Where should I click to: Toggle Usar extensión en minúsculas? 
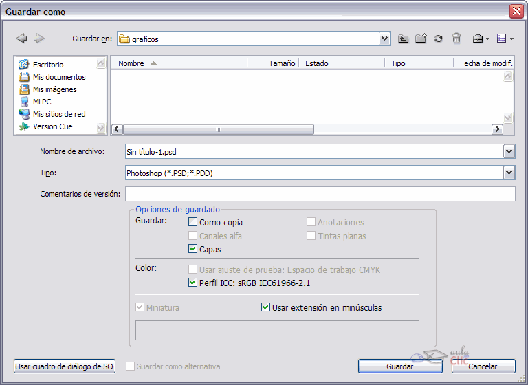(266, 307)
